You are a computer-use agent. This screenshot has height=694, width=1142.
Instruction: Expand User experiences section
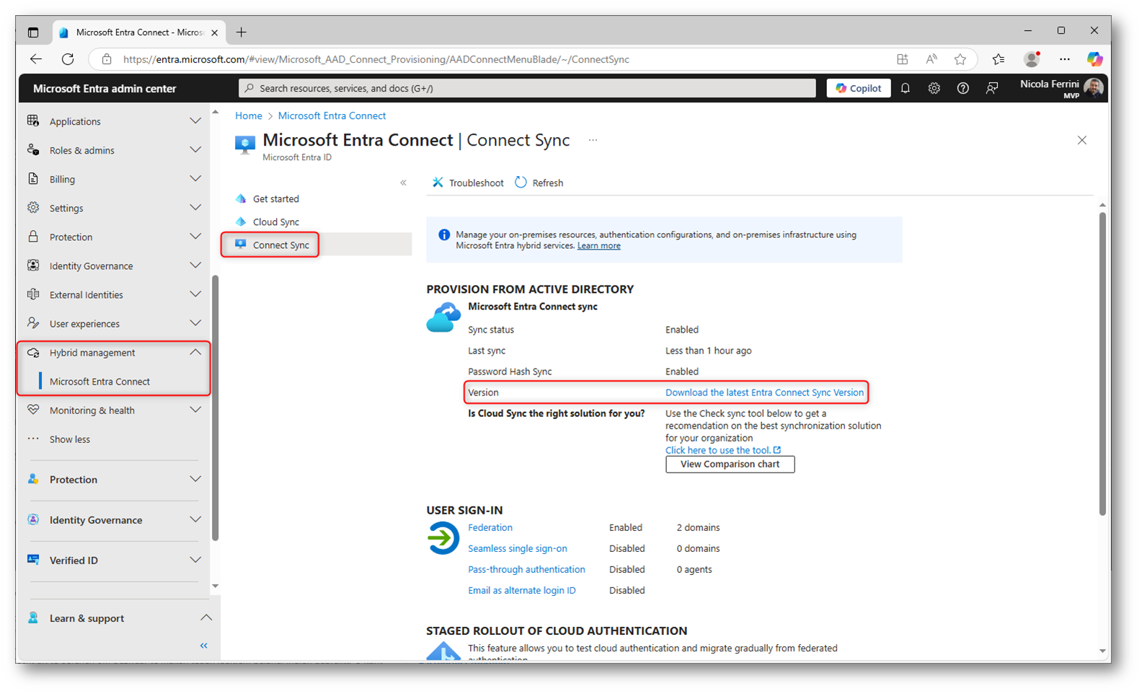click(114, 323)
